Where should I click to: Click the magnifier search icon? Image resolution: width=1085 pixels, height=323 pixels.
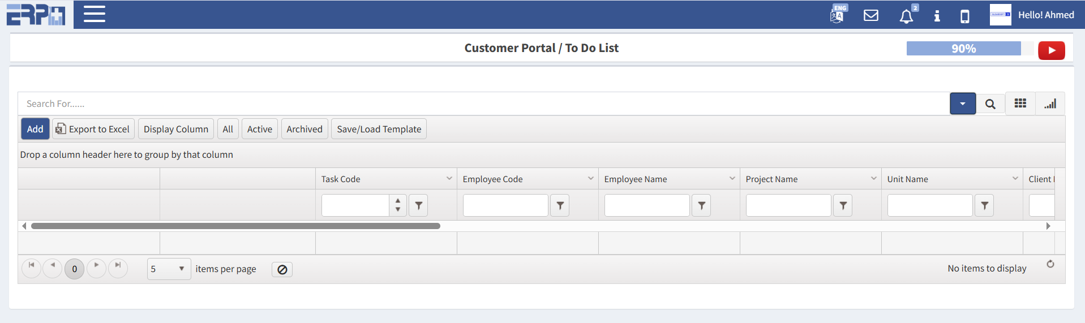(990, 104)
